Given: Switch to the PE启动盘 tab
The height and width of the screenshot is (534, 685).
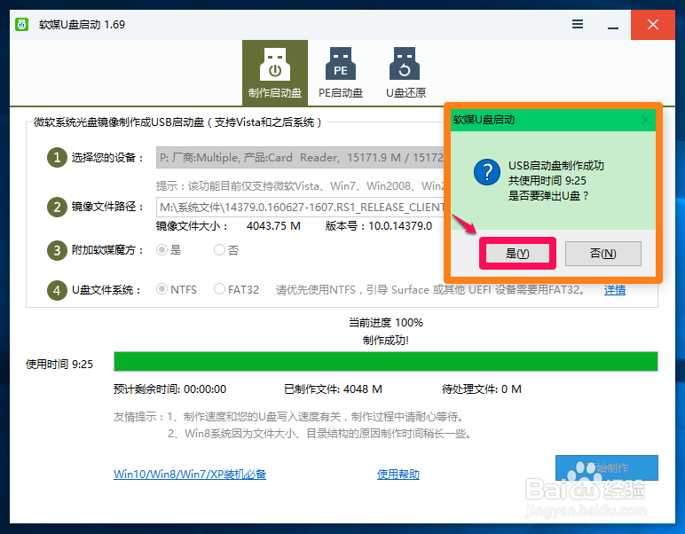Looking at the screenshot, I should pyautogui.click(x=341, y=73).
